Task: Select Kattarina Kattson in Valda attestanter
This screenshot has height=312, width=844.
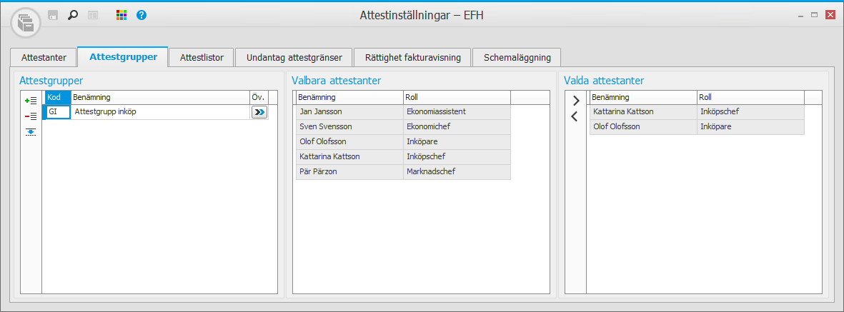Action: (622, 111)
